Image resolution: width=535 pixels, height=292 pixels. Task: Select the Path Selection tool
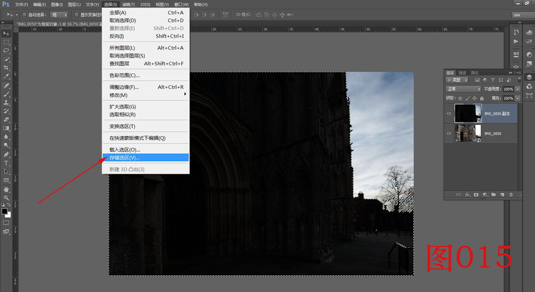[6, 172]
